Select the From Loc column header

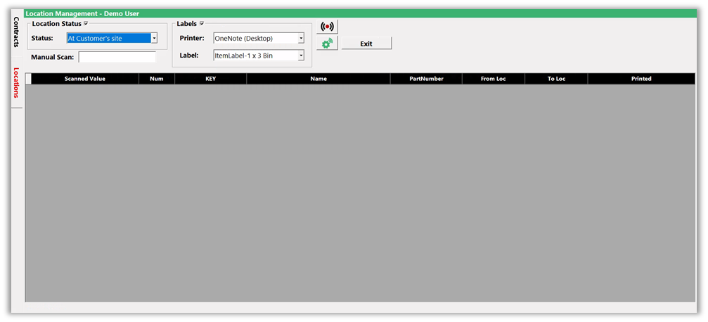493,79
